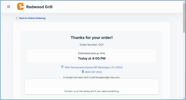Click the scrollbar track below the thumb
This screenshot has height=100, width=186.
(x=184, y=65)
